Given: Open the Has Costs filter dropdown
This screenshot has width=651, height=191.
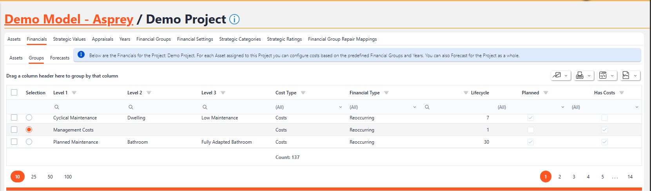Looking at the screenshot, I should coord(636,107).
